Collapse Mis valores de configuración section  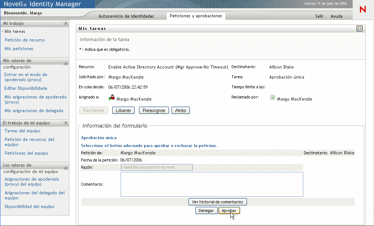coord(66,64)
